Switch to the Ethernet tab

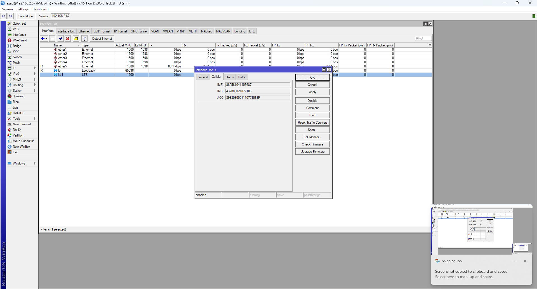point(84,31)
